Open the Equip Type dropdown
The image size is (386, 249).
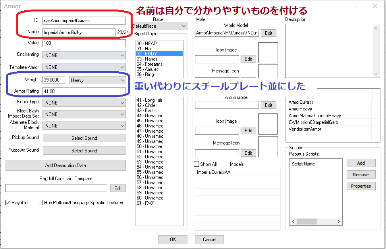click(84, 103)
